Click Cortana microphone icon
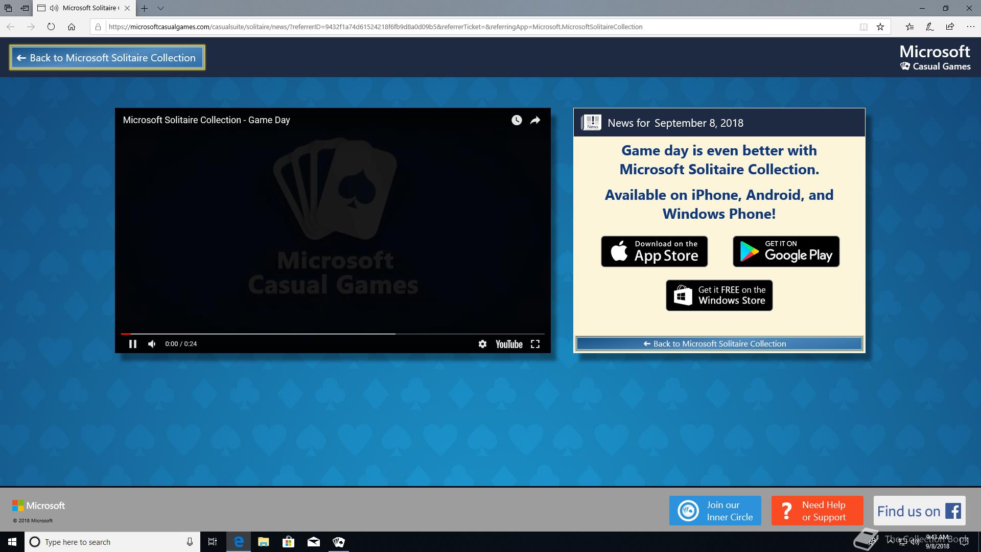This screenshot has height=552, width=981. point(190,542)
